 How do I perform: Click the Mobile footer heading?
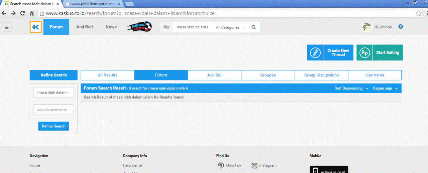point(315,156)
